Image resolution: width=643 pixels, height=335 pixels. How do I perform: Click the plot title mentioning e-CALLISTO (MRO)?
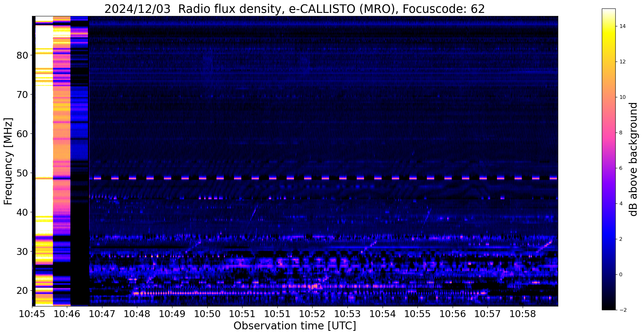295,9
